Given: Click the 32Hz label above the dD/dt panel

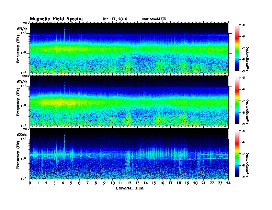Looking at the screenshot, I should point(25,76).
